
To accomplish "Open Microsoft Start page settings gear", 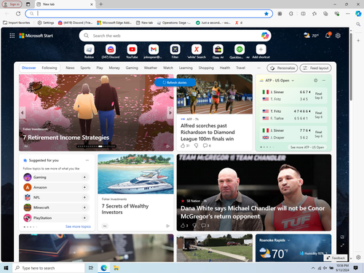I will (x=338, y=36).
